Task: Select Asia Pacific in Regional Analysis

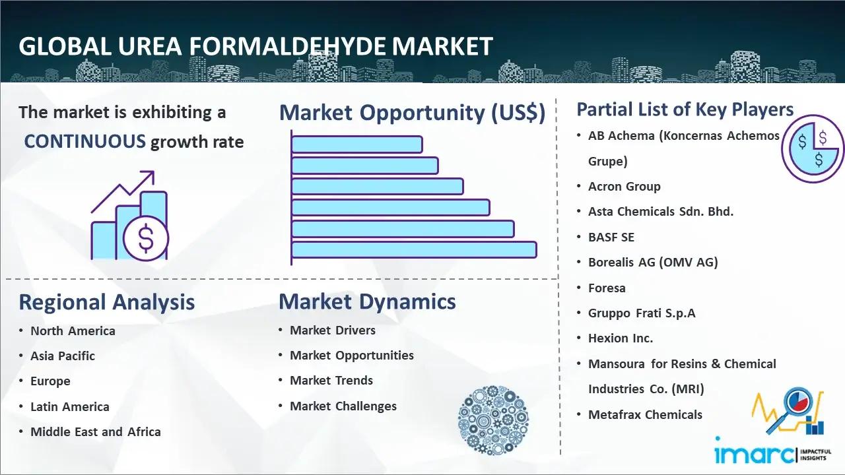Action: point(63,356)
